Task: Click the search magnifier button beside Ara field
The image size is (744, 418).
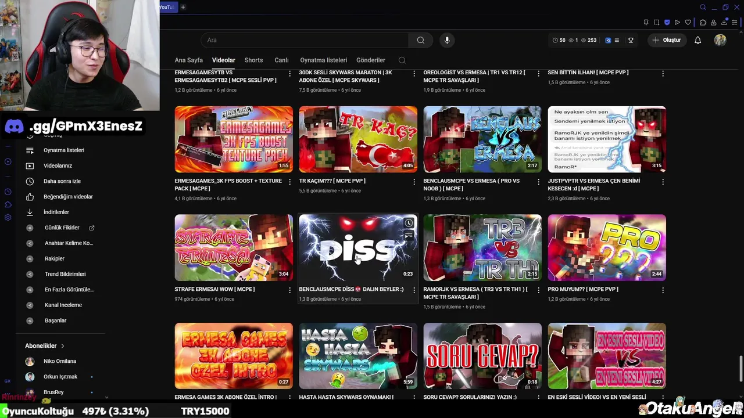Action: (420, 40)
